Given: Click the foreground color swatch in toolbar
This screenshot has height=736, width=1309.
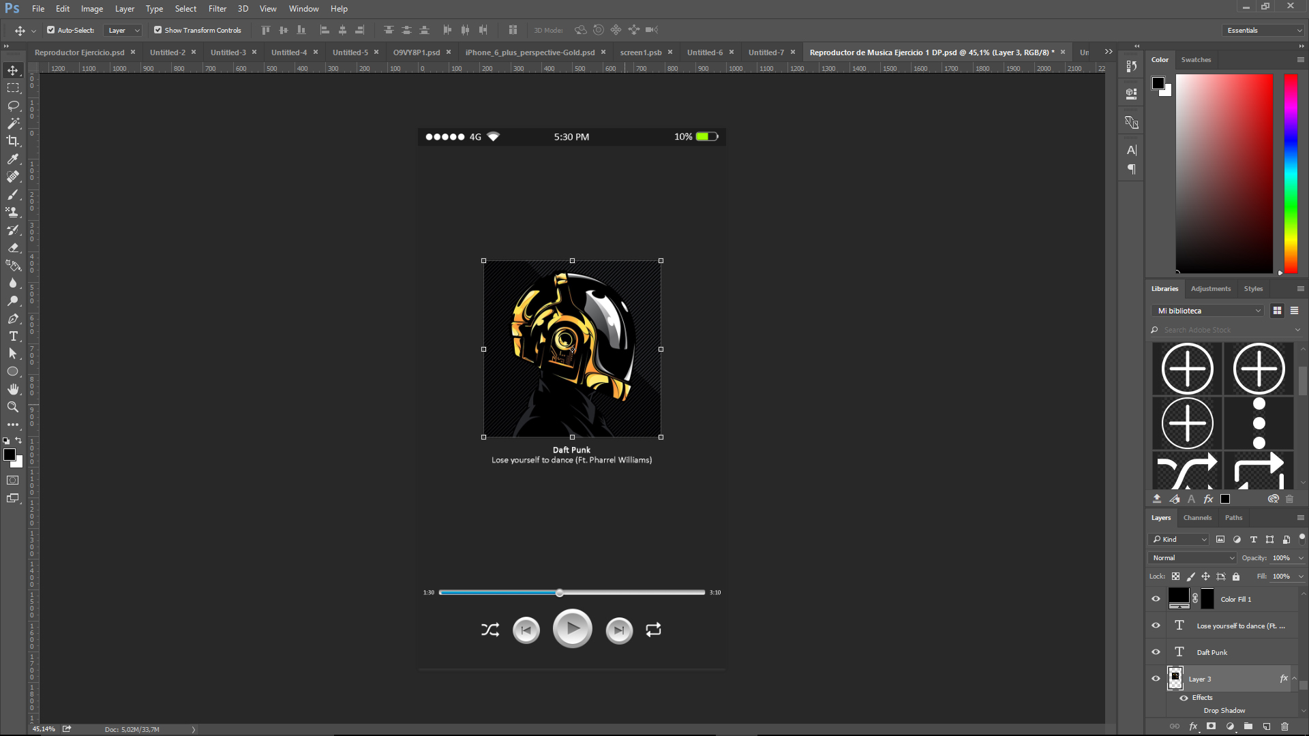Looking at the screenshot, I should 10,455.
